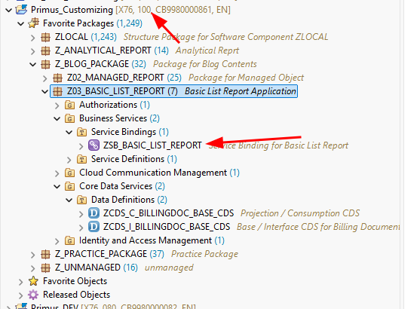Select the Z_PRACTICE_PACKAGE label
Screen dimensions: 420x309
point(101,254)
